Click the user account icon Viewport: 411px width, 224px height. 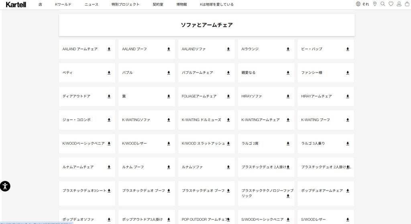coord(399,4)
